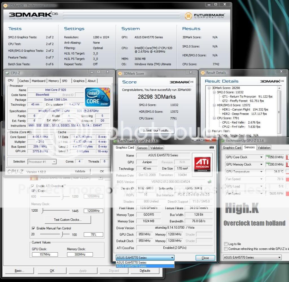Click the 3DMark06 logo in Result Details
The image size is (289, 282).
pos(272,81)
